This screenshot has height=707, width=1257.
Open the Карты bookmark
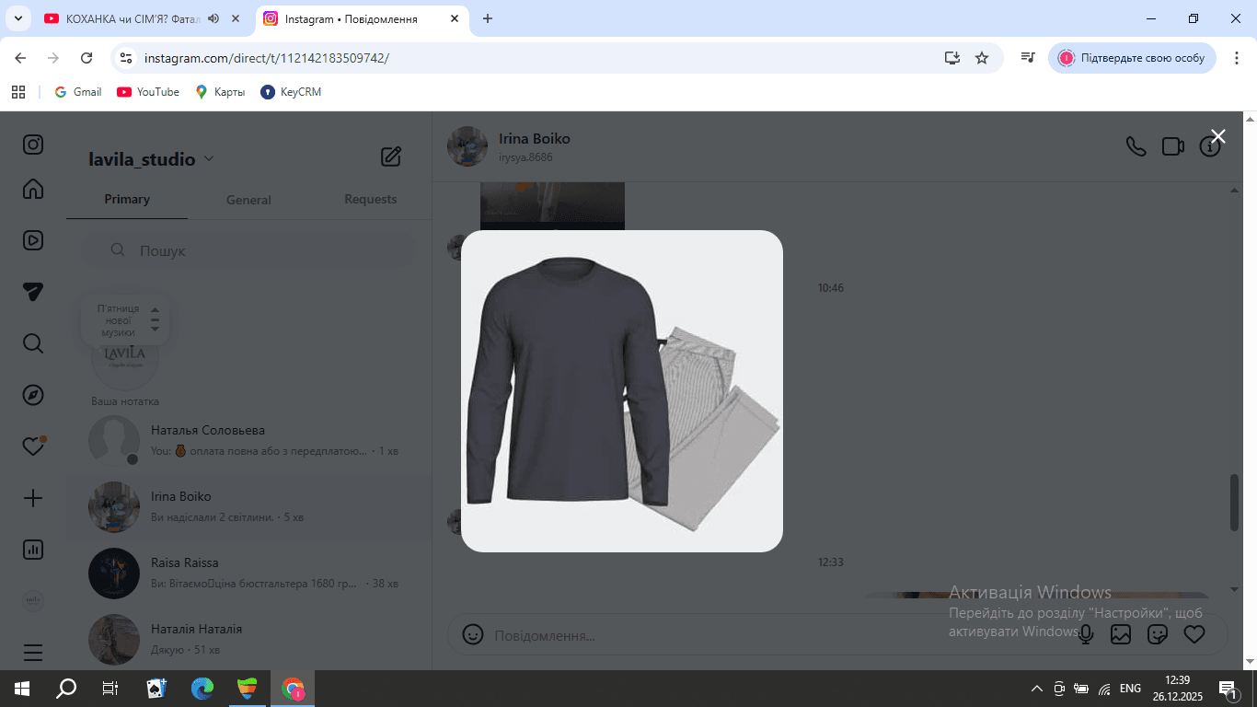pos(220,92)
